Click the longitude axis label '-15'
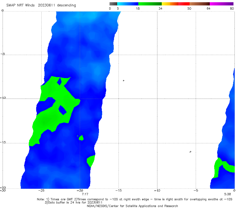 [x=118, y=190]
